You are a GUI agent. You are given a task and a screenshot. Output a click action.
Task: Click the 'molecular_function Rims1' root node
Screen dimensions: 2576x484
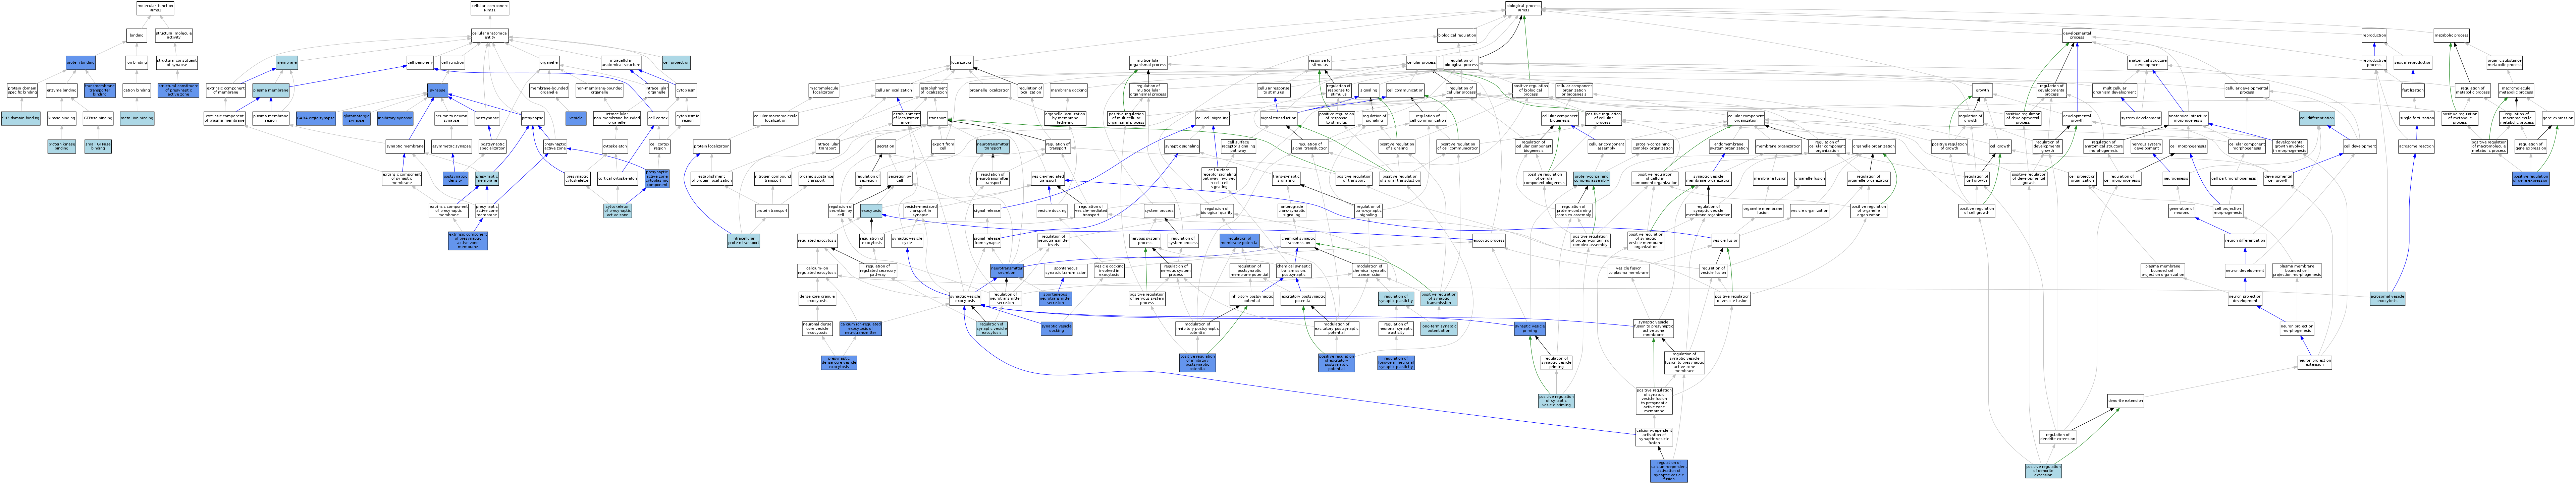click(155, 8)
